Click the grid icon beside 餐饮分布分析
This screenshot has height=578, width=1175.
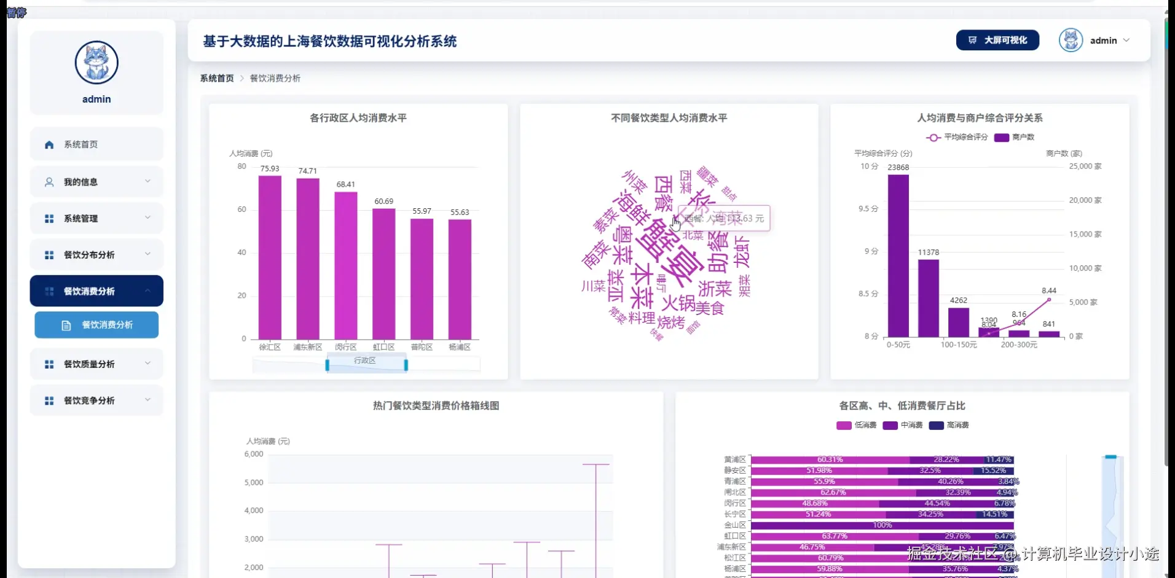click(x=49, y=255)
